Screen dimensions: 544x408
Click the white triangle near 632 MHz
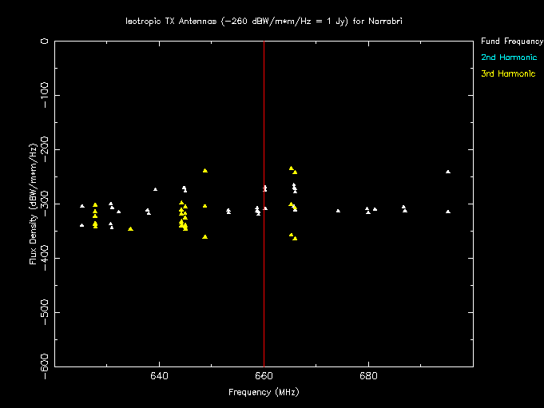pyautogui.click(x=119, y=212)
